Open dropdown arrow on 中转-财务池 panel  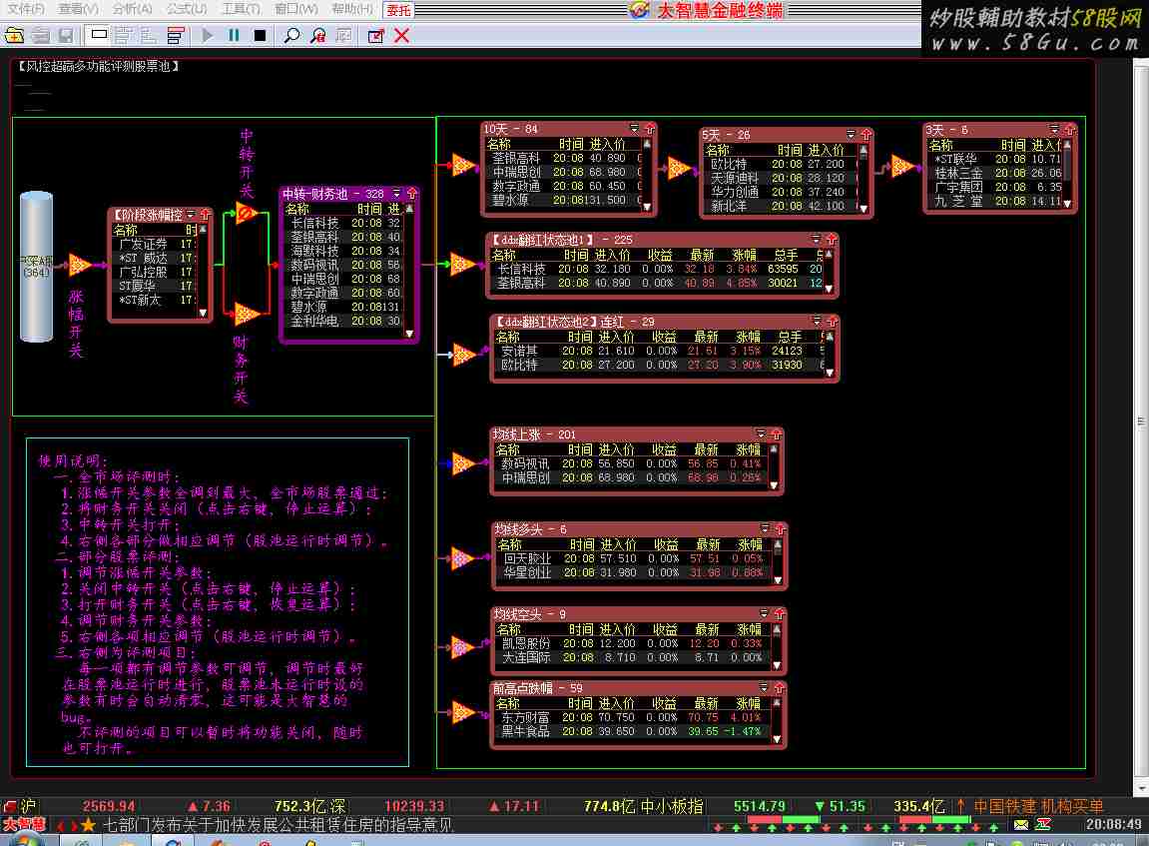[396, 194]
